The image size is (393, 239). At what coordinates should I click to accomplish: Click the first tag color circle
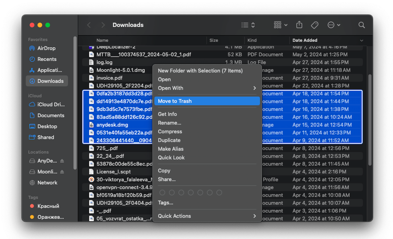162,193
